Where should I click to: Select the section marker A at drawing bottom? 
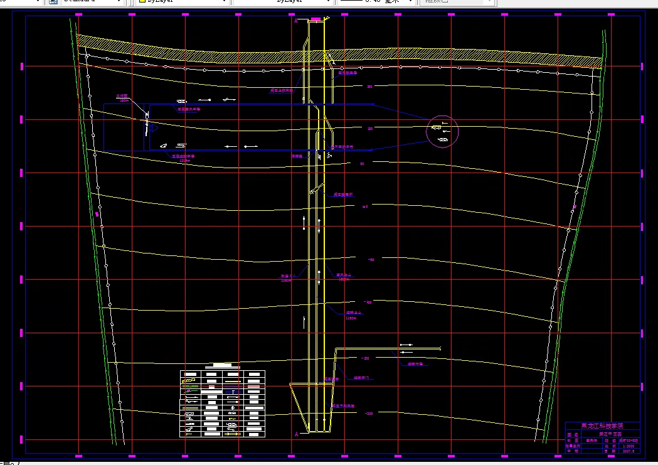pos(297,434)
